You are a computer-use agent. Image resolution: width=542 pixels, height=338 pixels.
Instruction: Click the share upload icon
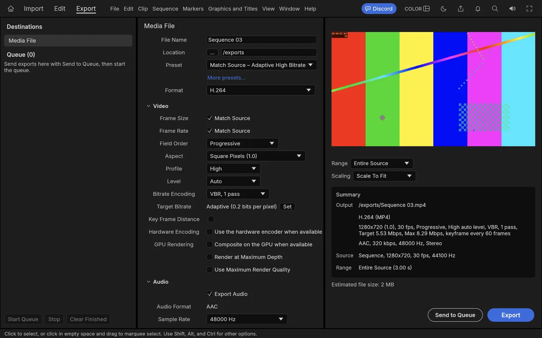[461, 9]
